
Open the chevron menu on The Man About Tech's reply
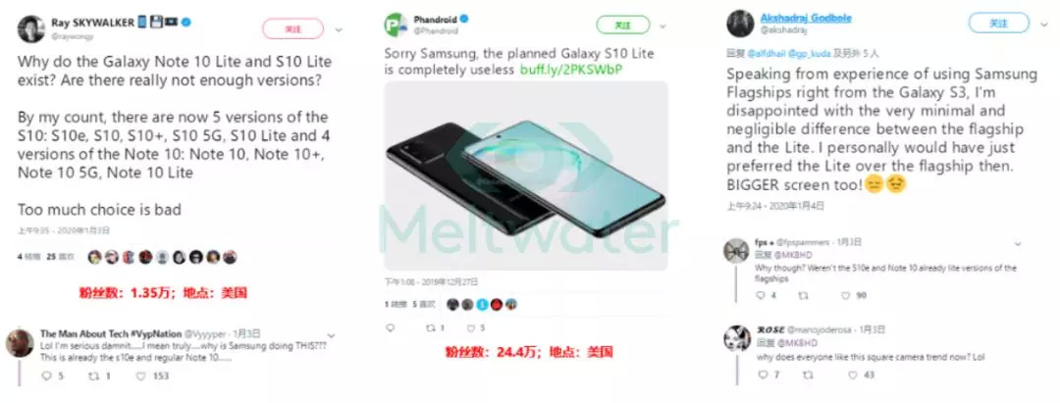click(x=331, y=334)
